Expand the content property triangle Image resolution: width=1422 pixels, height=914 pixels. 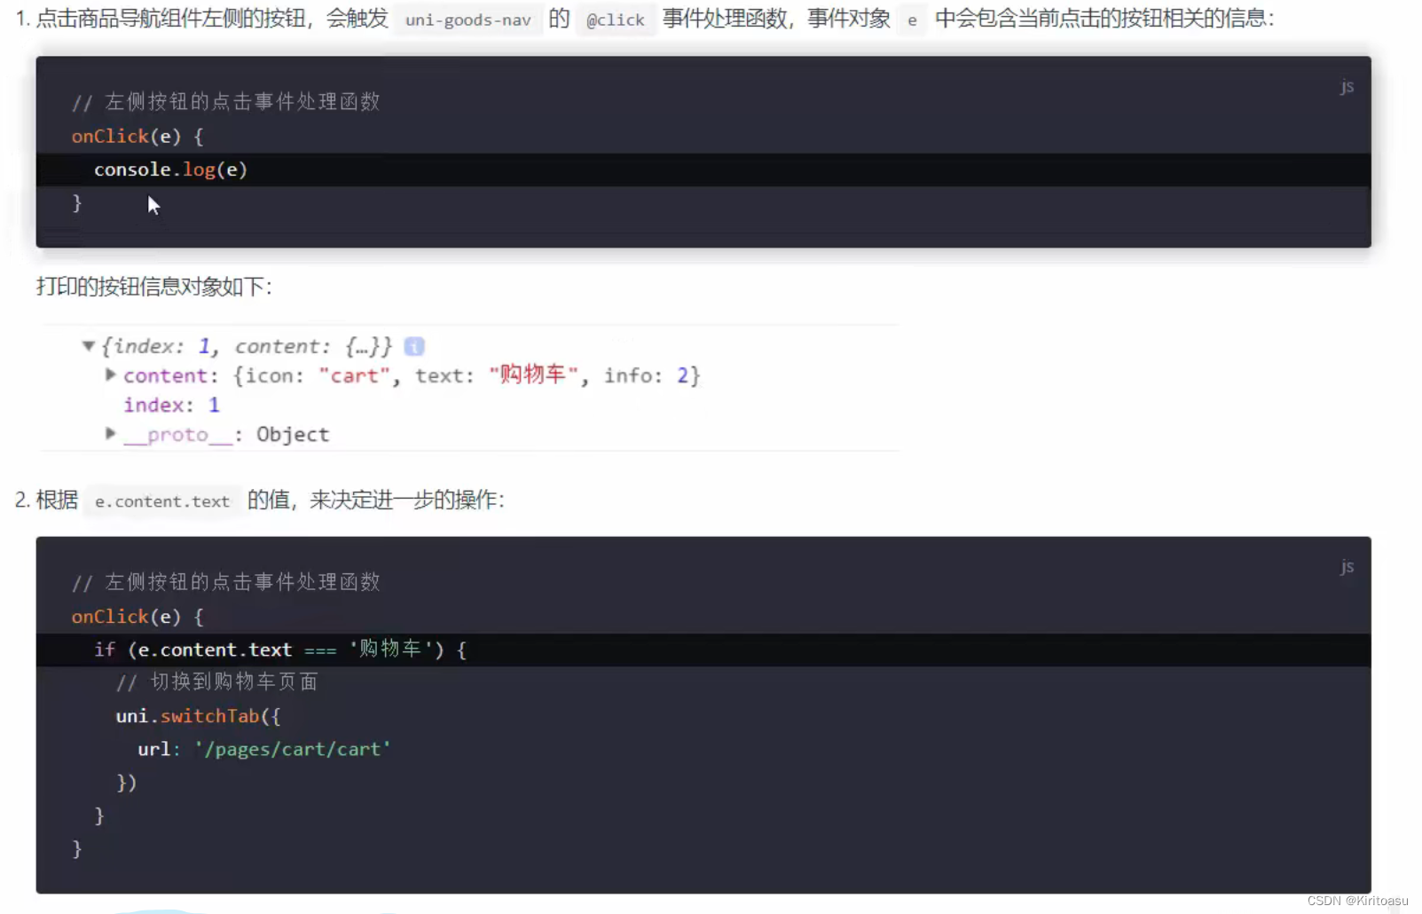tap(111, 374)
